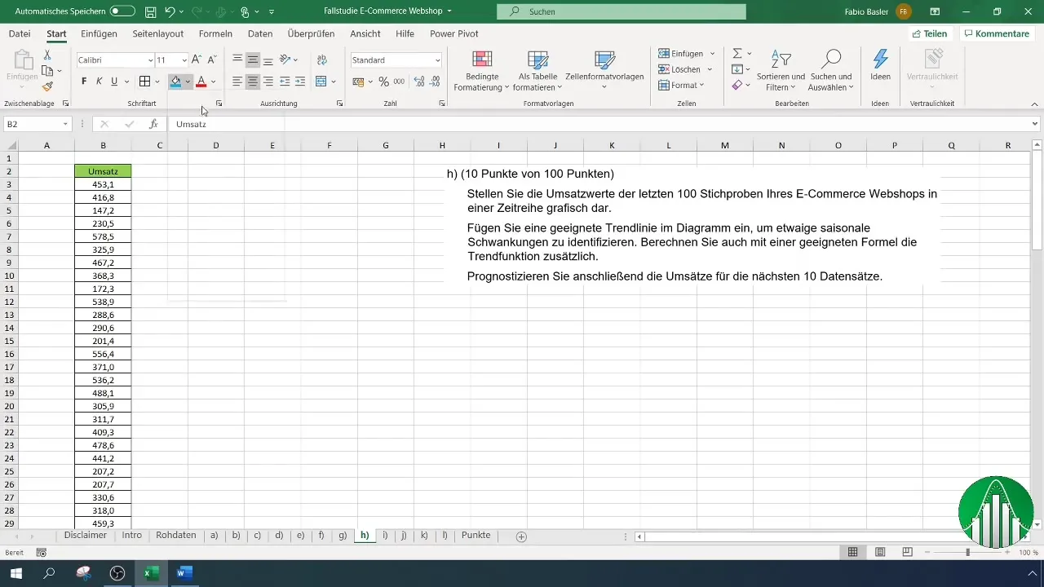Viewport: 1044px width, 587px height.
Task: Switch to the Einfügen ribbon tab
Action: tap(100, 33)
